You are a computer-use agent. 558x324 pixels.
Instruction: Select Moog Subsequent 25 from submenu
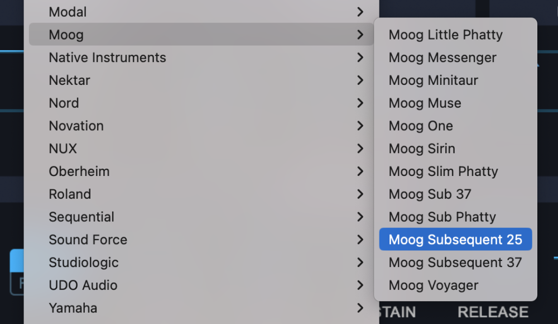[x=455, y=240]
